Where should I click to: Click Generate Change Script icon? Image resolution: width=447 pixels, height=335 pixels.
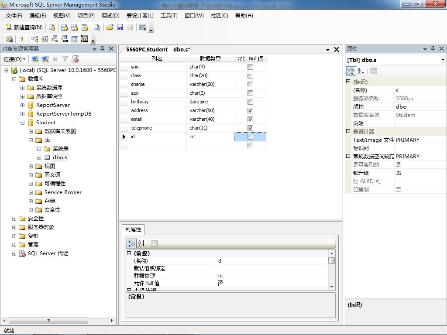pos(9,39)
